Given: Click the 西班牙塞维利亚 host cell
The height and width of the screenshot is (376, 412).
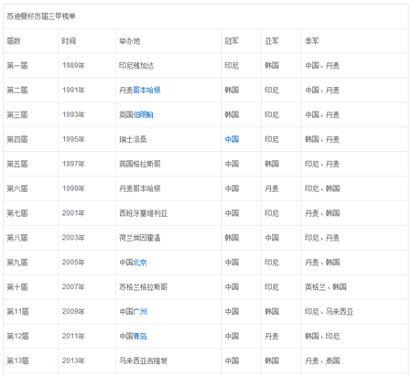Looking at the screenshot, I should (144, 213).
